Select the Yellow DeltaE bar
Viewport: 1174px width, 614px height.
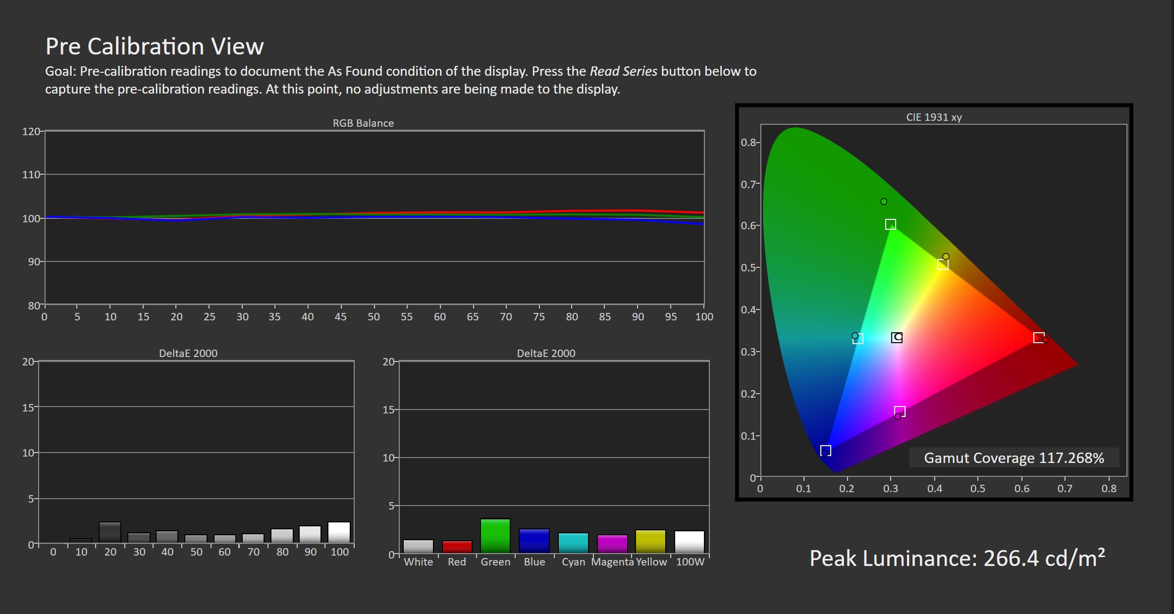pos(650,541)
